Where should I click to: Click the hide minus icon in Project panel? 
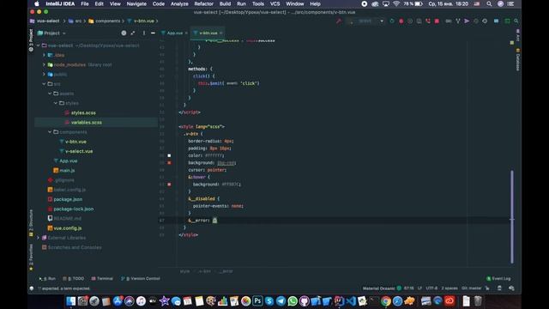153,33
